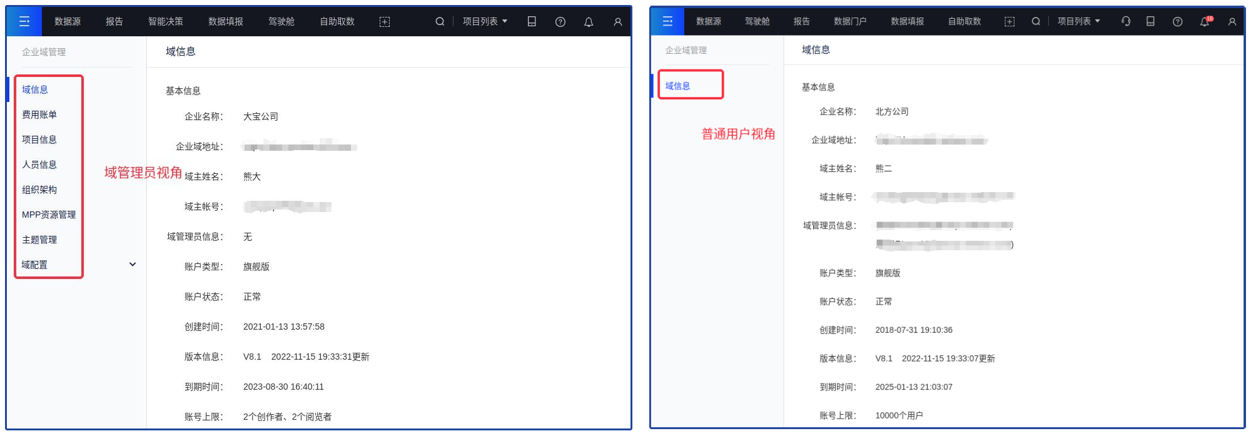Open 项目列表 dropdown in domain admin view
Viewport: 1251px width, 436px height.
[485, 21]
